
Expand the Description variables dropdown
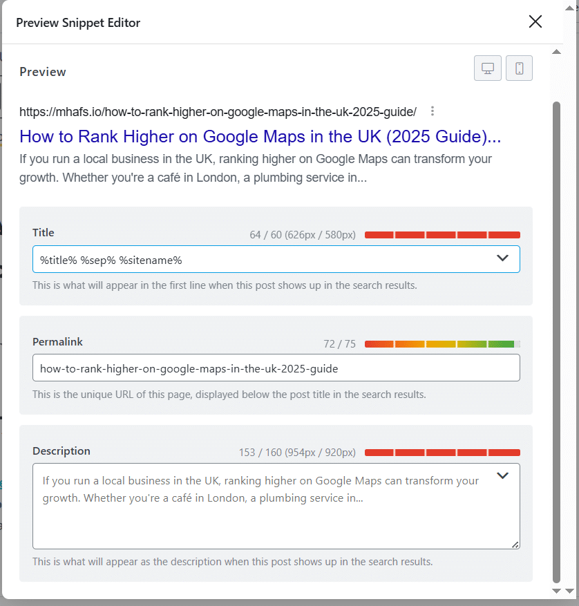click(x=503, y=475)
